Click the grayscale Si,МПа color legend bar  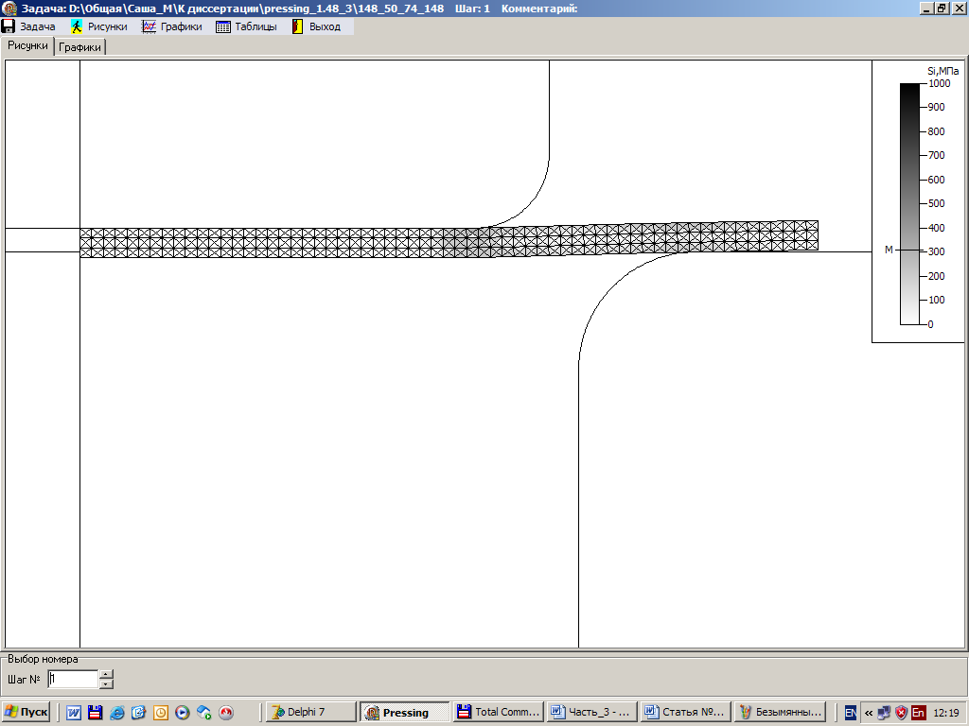[908, 203]
